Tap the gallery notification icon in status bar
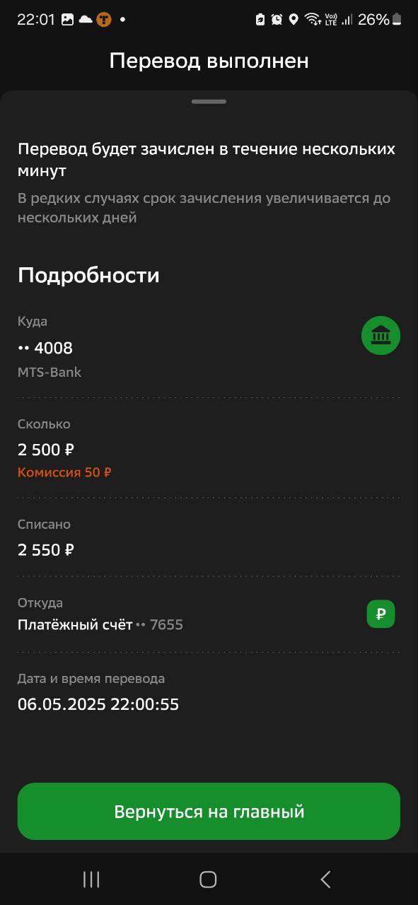The image size is (418, 905). coord(67,20)
